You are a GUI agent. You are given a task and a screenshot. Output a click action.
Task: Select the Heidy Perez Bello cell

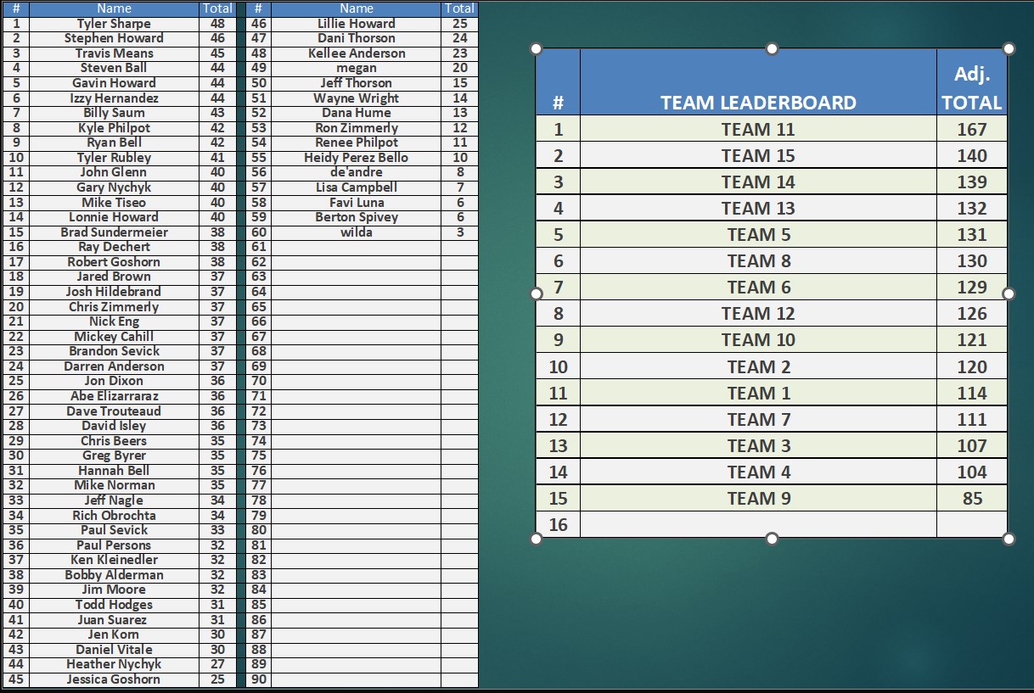pyautogui.click(x=356, y=158)
